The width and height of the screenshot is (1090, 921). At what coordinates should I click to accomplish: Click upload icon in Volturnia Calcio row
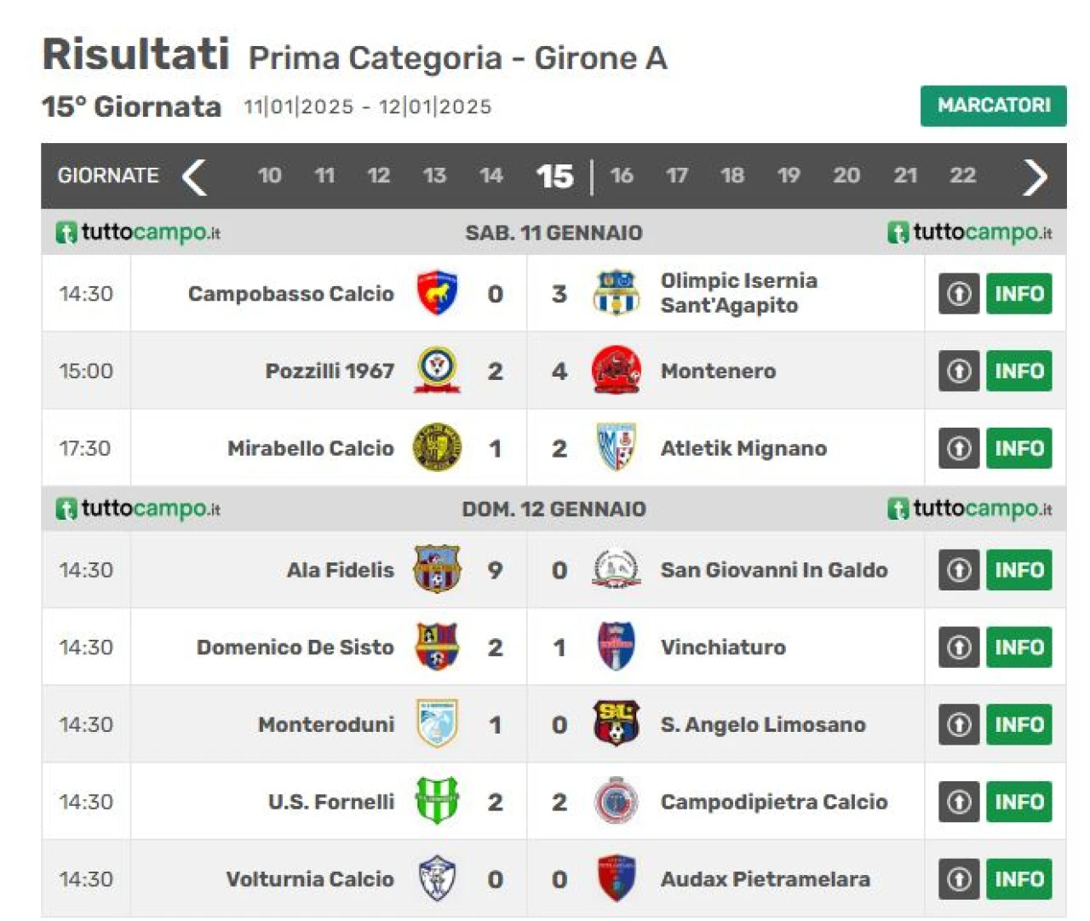click(959, 878)
